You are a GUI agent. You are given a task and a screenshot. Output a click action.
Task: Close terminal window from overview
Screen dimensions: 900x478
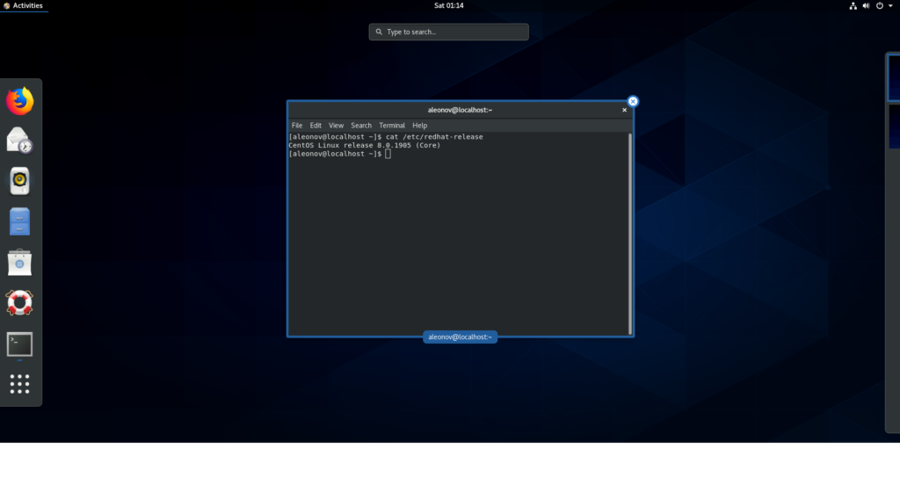point(633,101)
